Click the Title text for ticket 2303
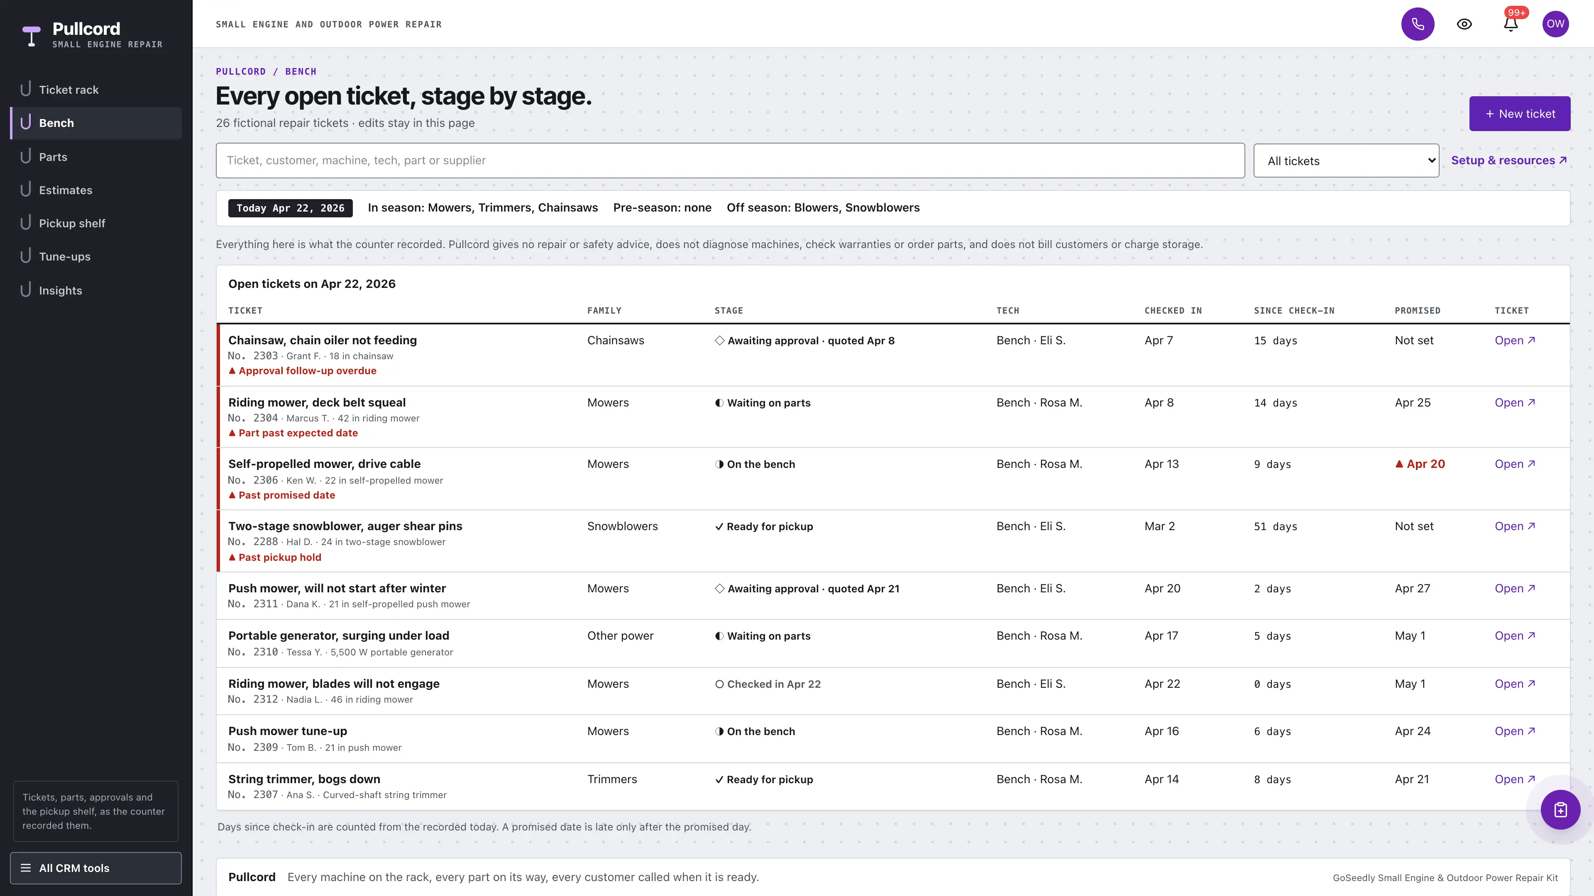Screen dimensions: 1594x896 (x=323, y=340)
